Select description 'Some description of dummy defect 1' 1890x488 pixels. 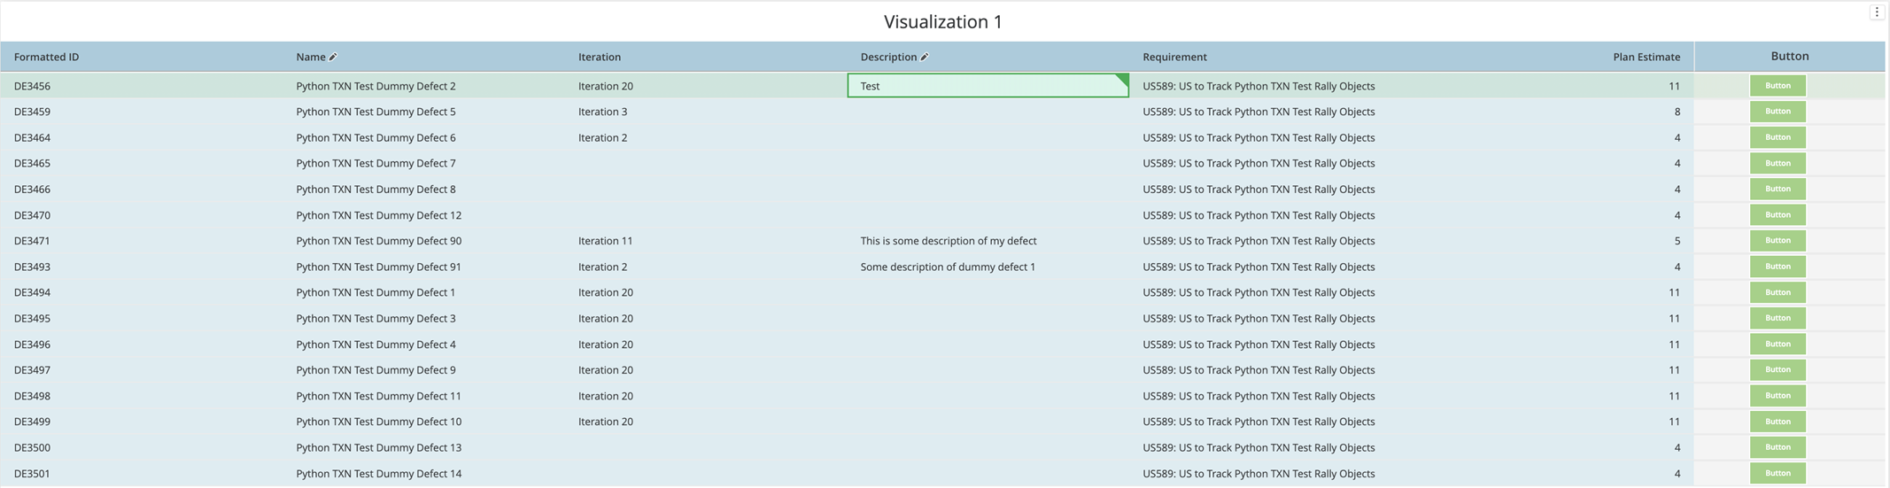[947, 267]
